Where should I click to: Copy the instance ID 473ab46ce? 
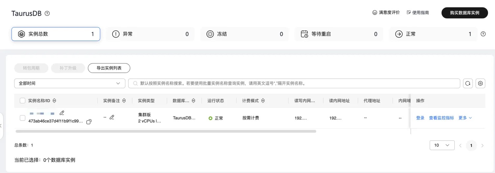point(89,122)
